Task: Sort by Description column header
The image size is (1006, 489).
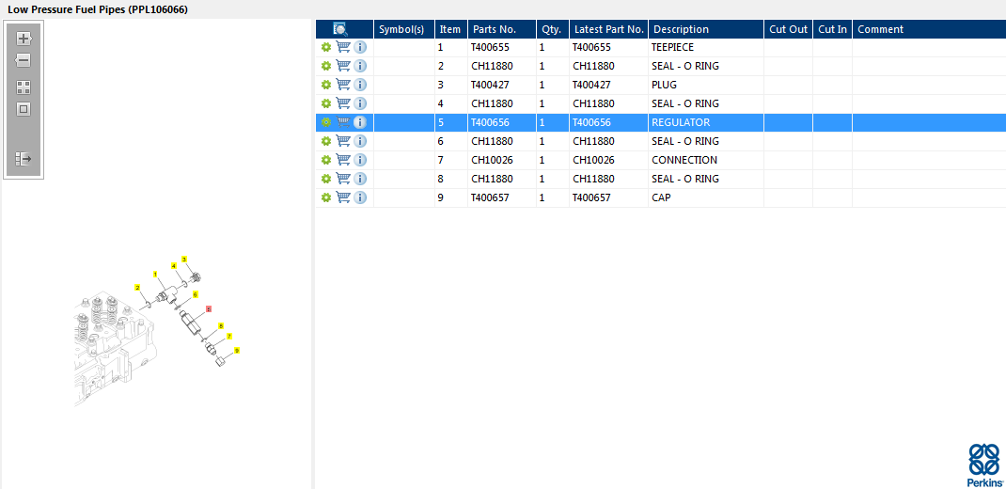Action: pos(706,29)
